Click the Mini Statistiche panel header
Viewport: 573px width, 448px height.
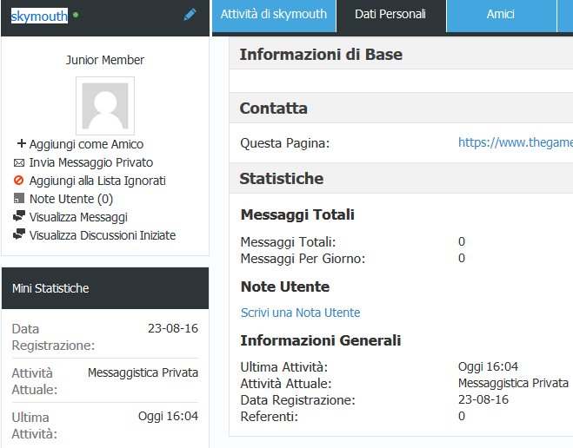point(105,288)
